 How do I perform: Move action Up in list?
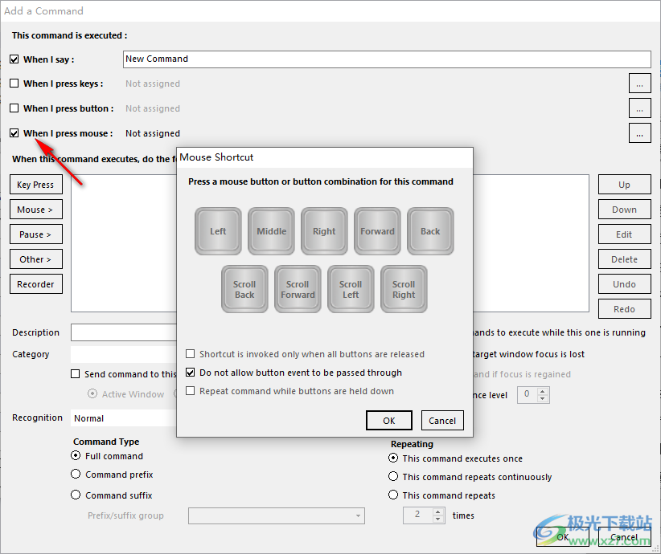tap(624, 185)
